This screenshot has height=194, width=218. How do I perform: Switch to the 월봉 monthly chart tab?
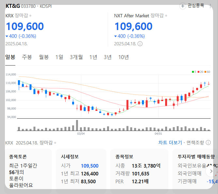[x=44, y=57]
